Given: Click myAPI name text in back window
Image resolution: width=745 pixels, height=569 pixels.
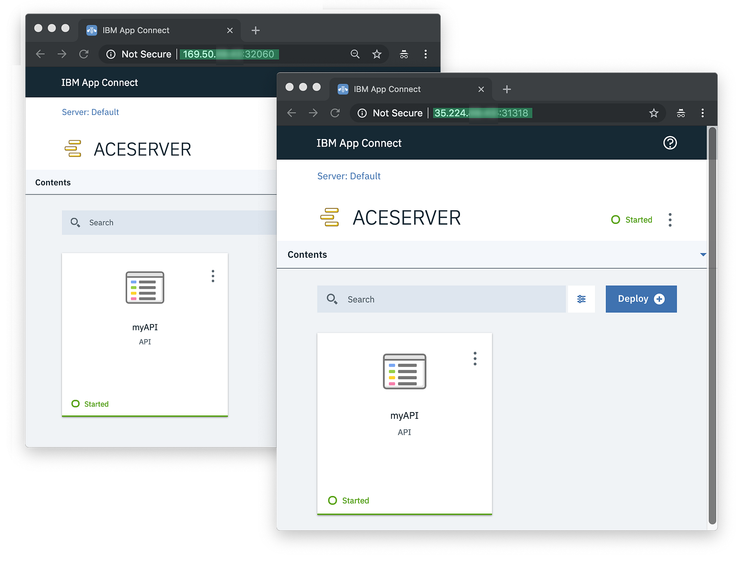Looking at the screenshot, I should click(x=145, y=327).
